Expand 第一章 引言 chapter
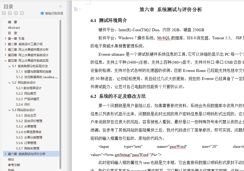 5,38
